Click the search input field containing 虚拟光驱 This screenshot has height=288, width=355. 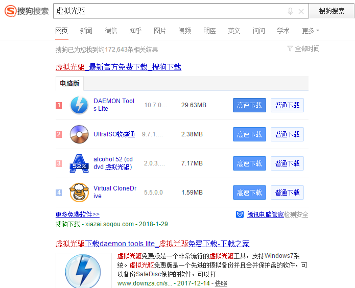click(x=169, y=11)
